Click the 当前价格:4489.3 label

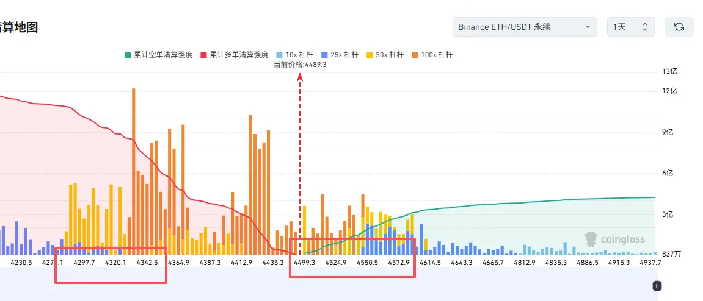[300, 65]
